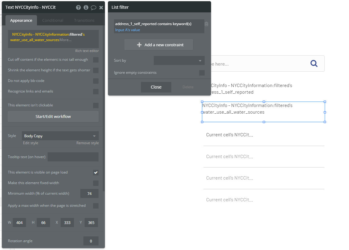
Task: Click the 'Input A's value' expression
Action: pyautogui.click(x=128, y=30)
